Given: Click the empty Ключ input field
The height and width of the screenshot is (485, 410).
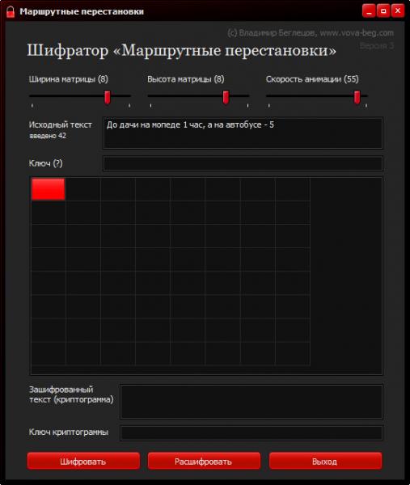Looking at the screenshot, I should click(x=243, y=163).
